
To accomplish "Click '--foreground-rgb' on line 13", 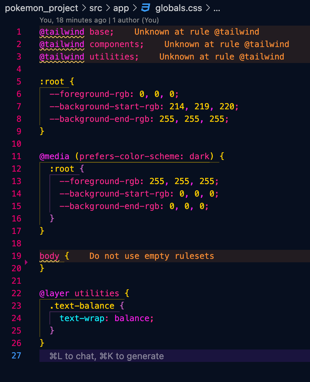I will point(99,181).
